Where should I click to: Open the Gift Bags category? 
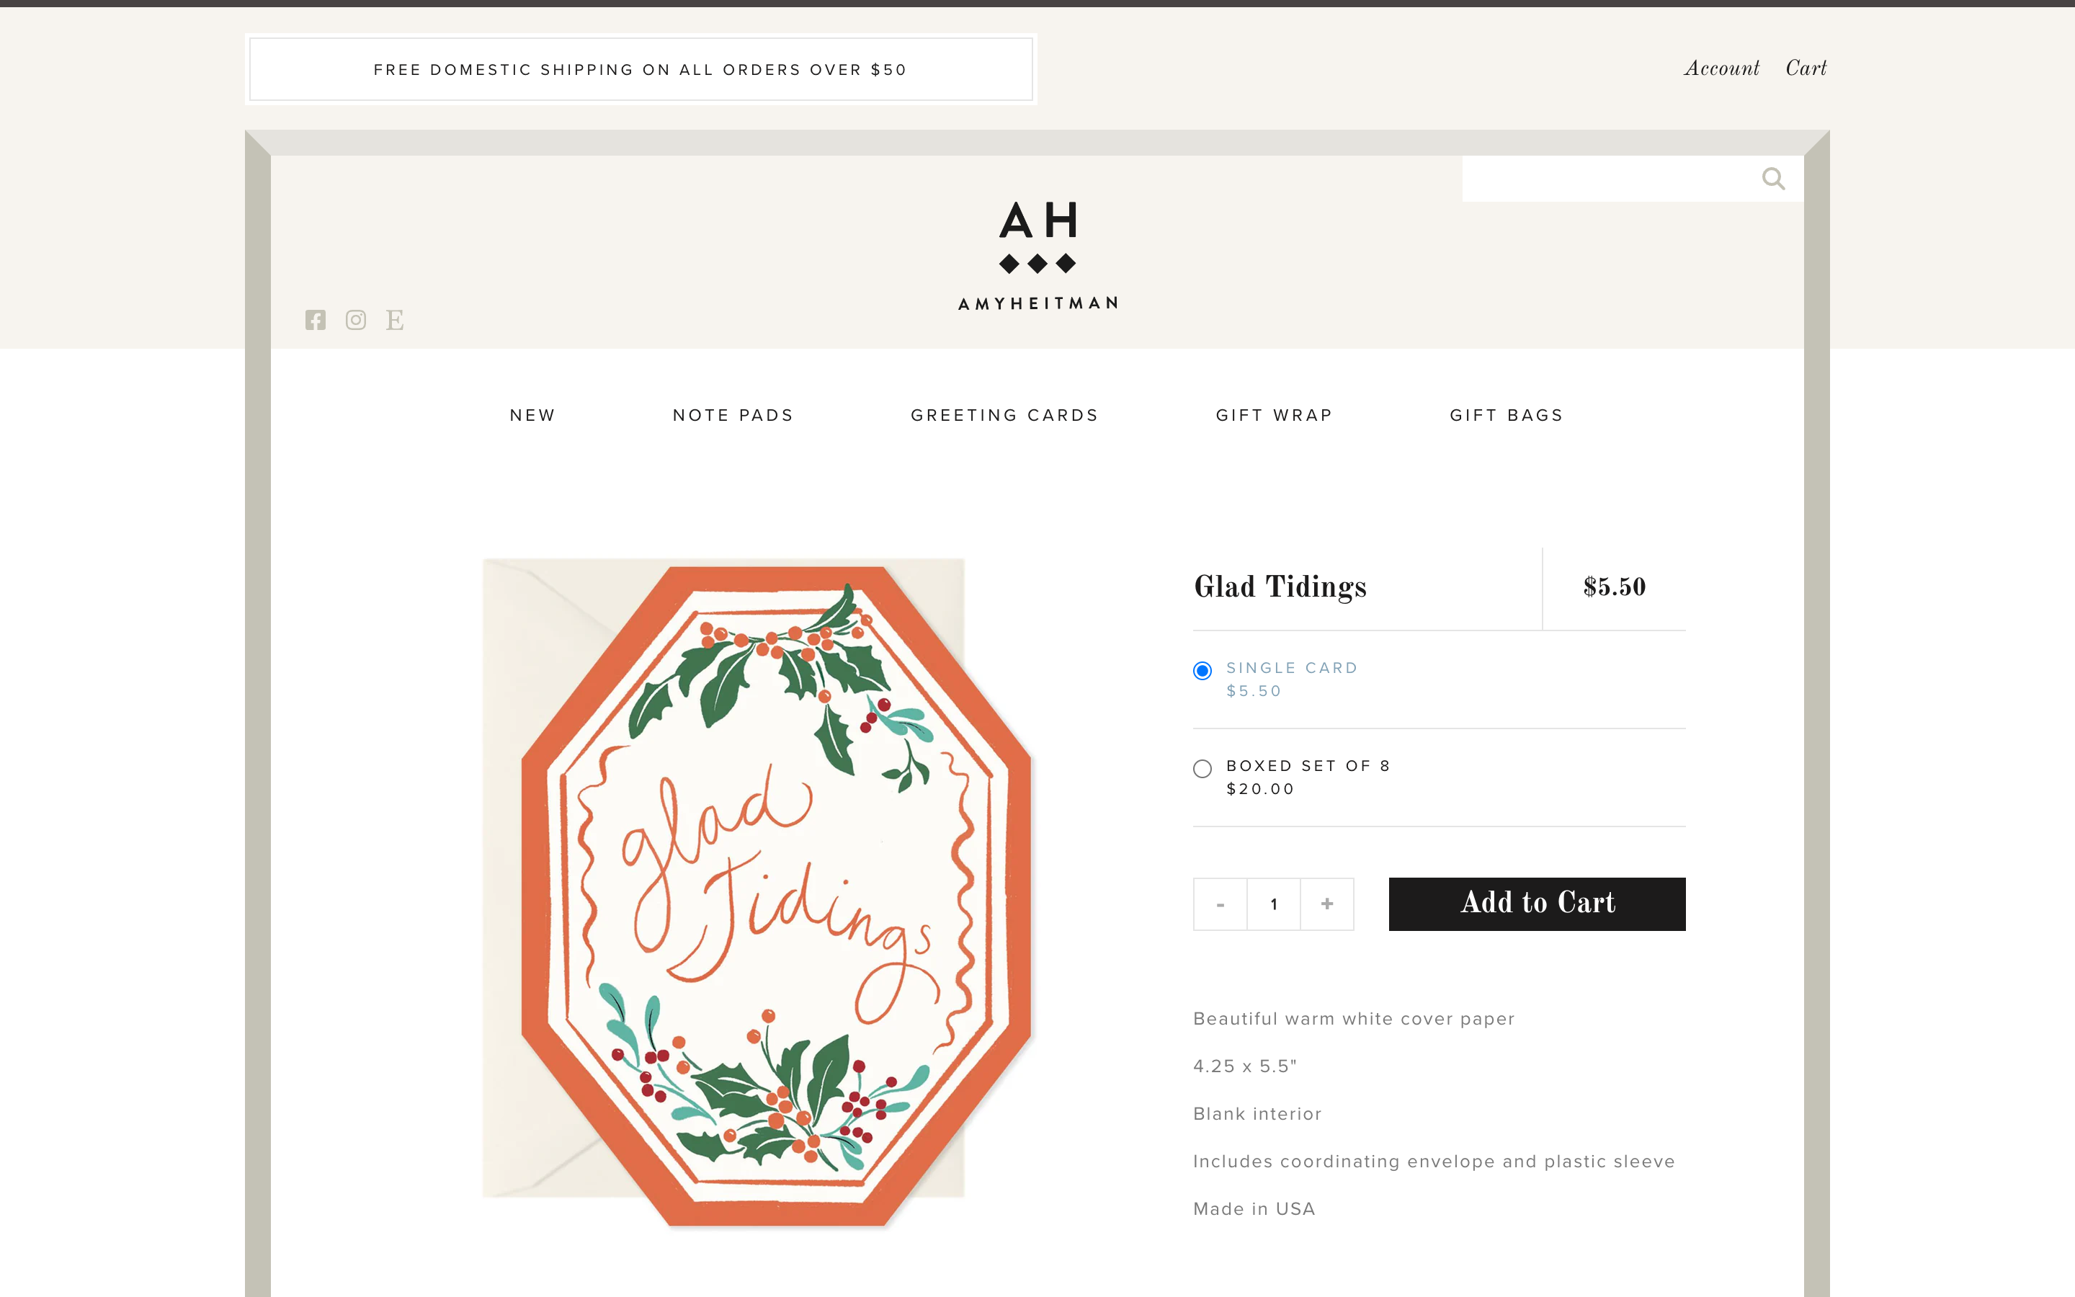coord(1507,415)
